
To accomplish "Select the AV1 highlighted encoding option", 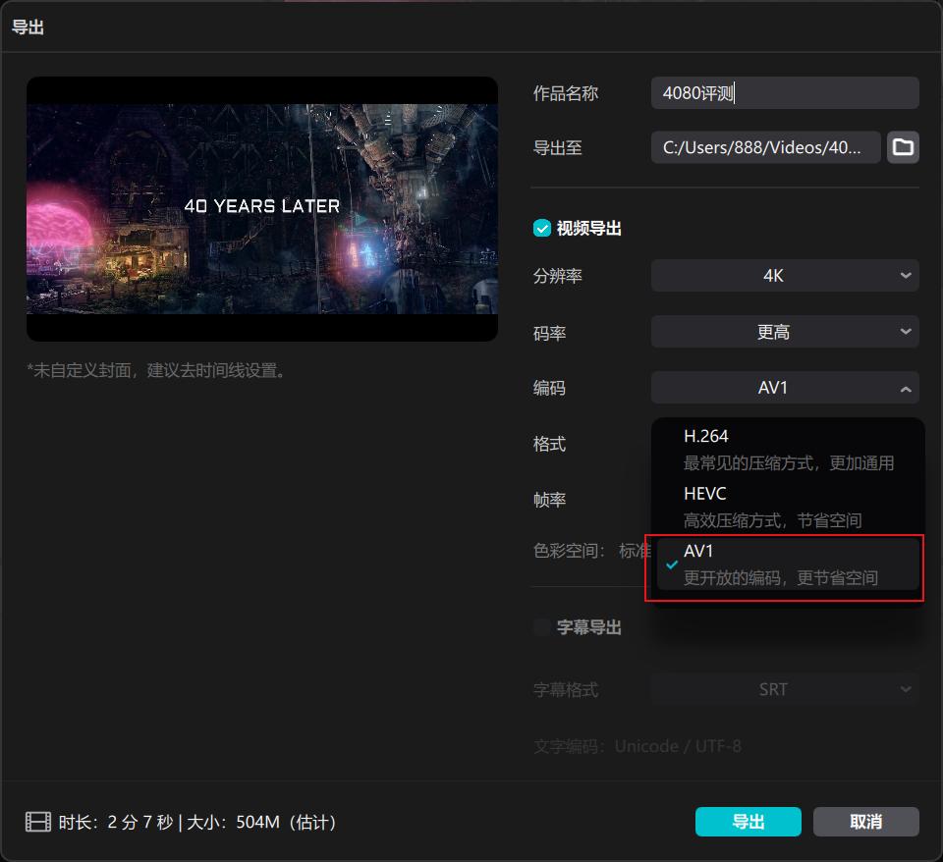I will coord(786,564).
